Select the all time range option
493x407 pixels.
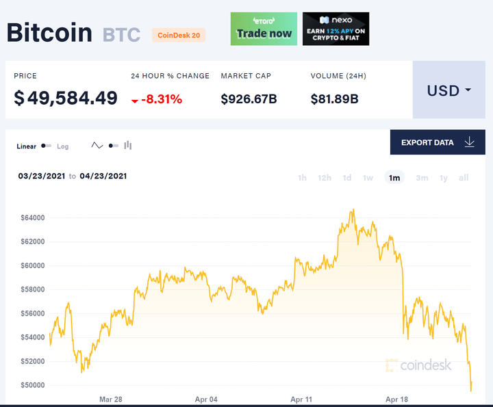click(464, 178)
